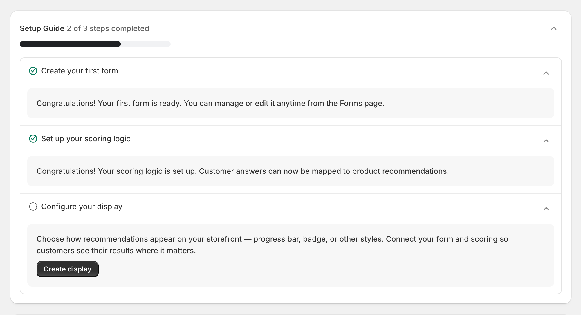Collapse the 'Create your first form' step
Screen dimensions: 581x315
coord(546,73)
